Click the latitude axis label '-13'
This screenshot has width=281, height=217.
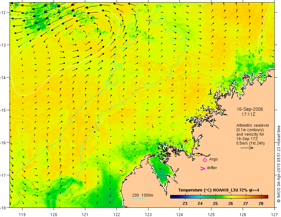tap(4, 45)
